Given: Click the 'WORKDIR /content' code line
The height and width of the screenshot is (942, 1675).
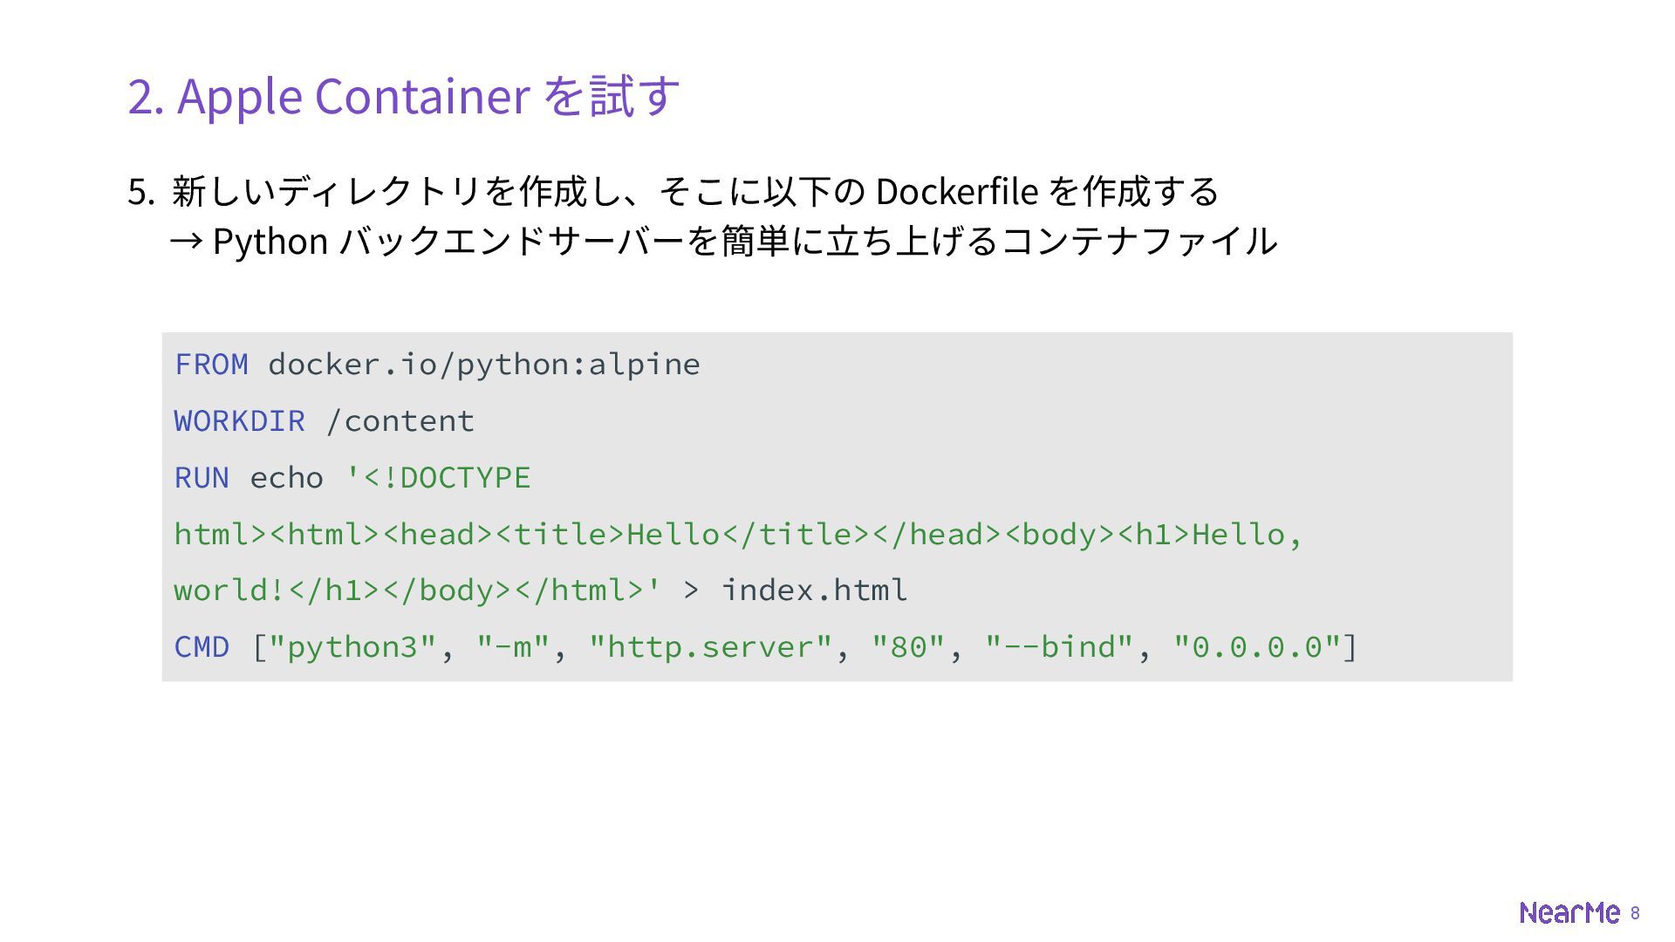Looking at the screenshot, I should click(325, 421).
